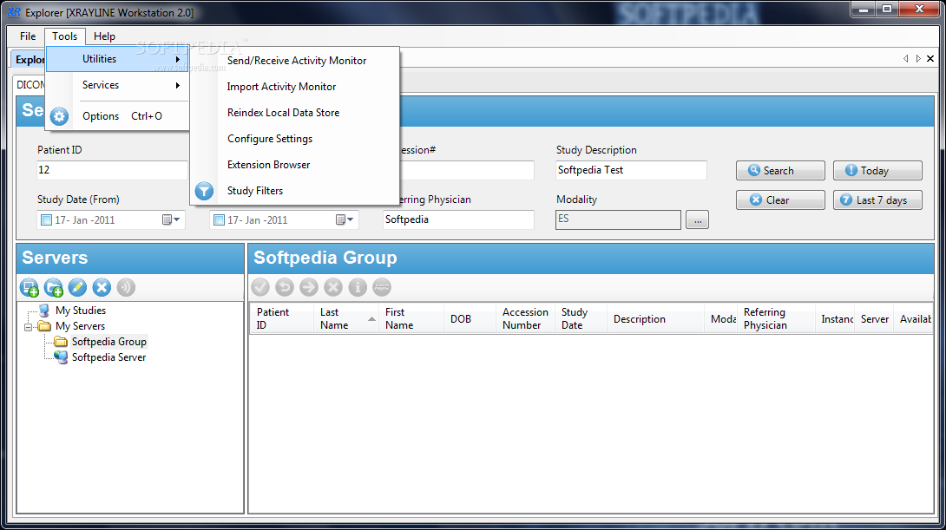Open the Modality picker ellipsis button

pyautogui.click(x=698, y=220)
